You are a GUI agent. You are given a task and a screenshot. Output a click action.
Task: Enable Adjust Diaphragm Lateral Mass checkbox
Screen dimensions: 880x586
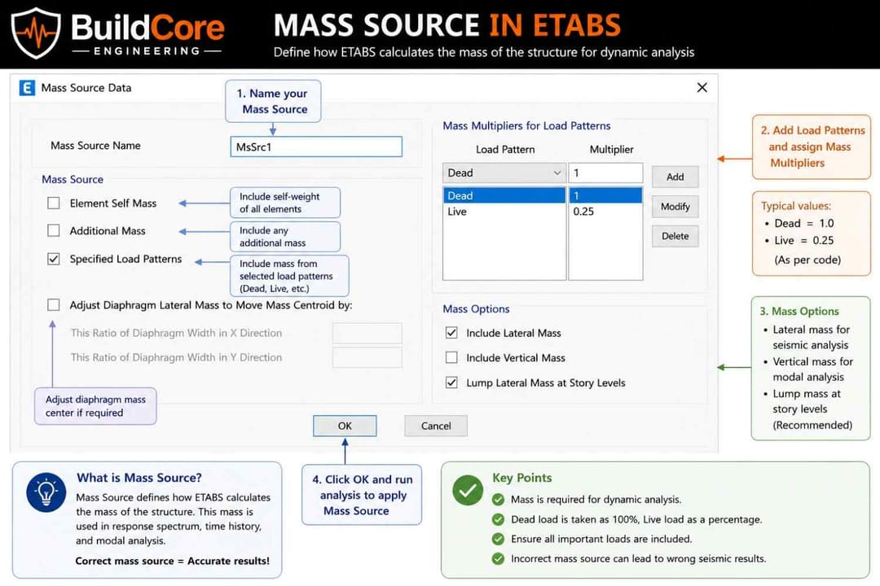tap(53, 304)
